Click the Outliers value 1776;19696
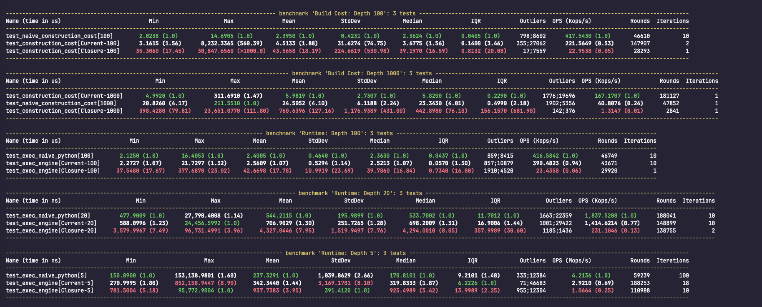Viewport: 762px width, 307px height. pos(558,96)
